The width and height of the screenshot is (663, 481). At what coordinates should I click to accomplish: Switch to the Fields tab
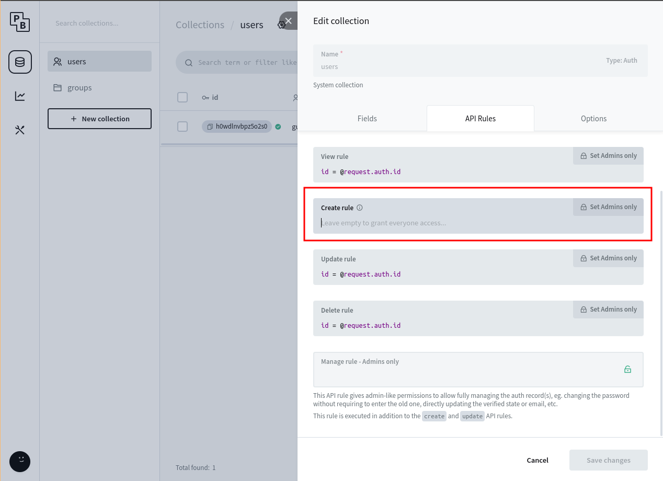[367, 119]
